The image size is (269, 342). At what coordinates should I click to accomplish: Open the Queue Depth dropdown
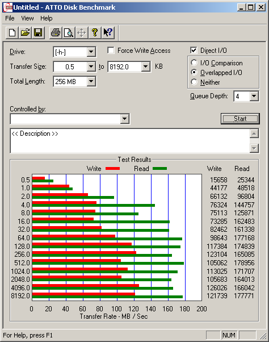254,96
